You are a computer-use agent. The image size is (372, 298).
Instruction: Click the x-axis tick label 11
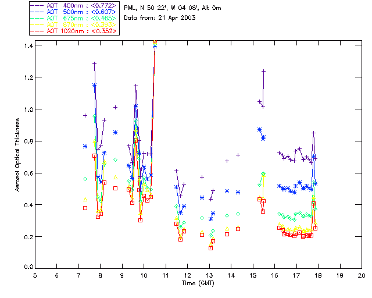166,275
